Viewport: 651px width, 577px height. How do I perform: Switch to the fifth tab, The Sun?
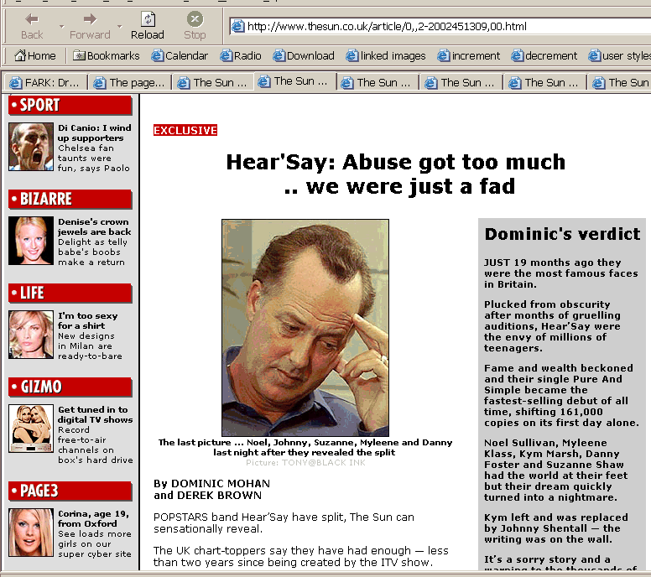(376, 82)
